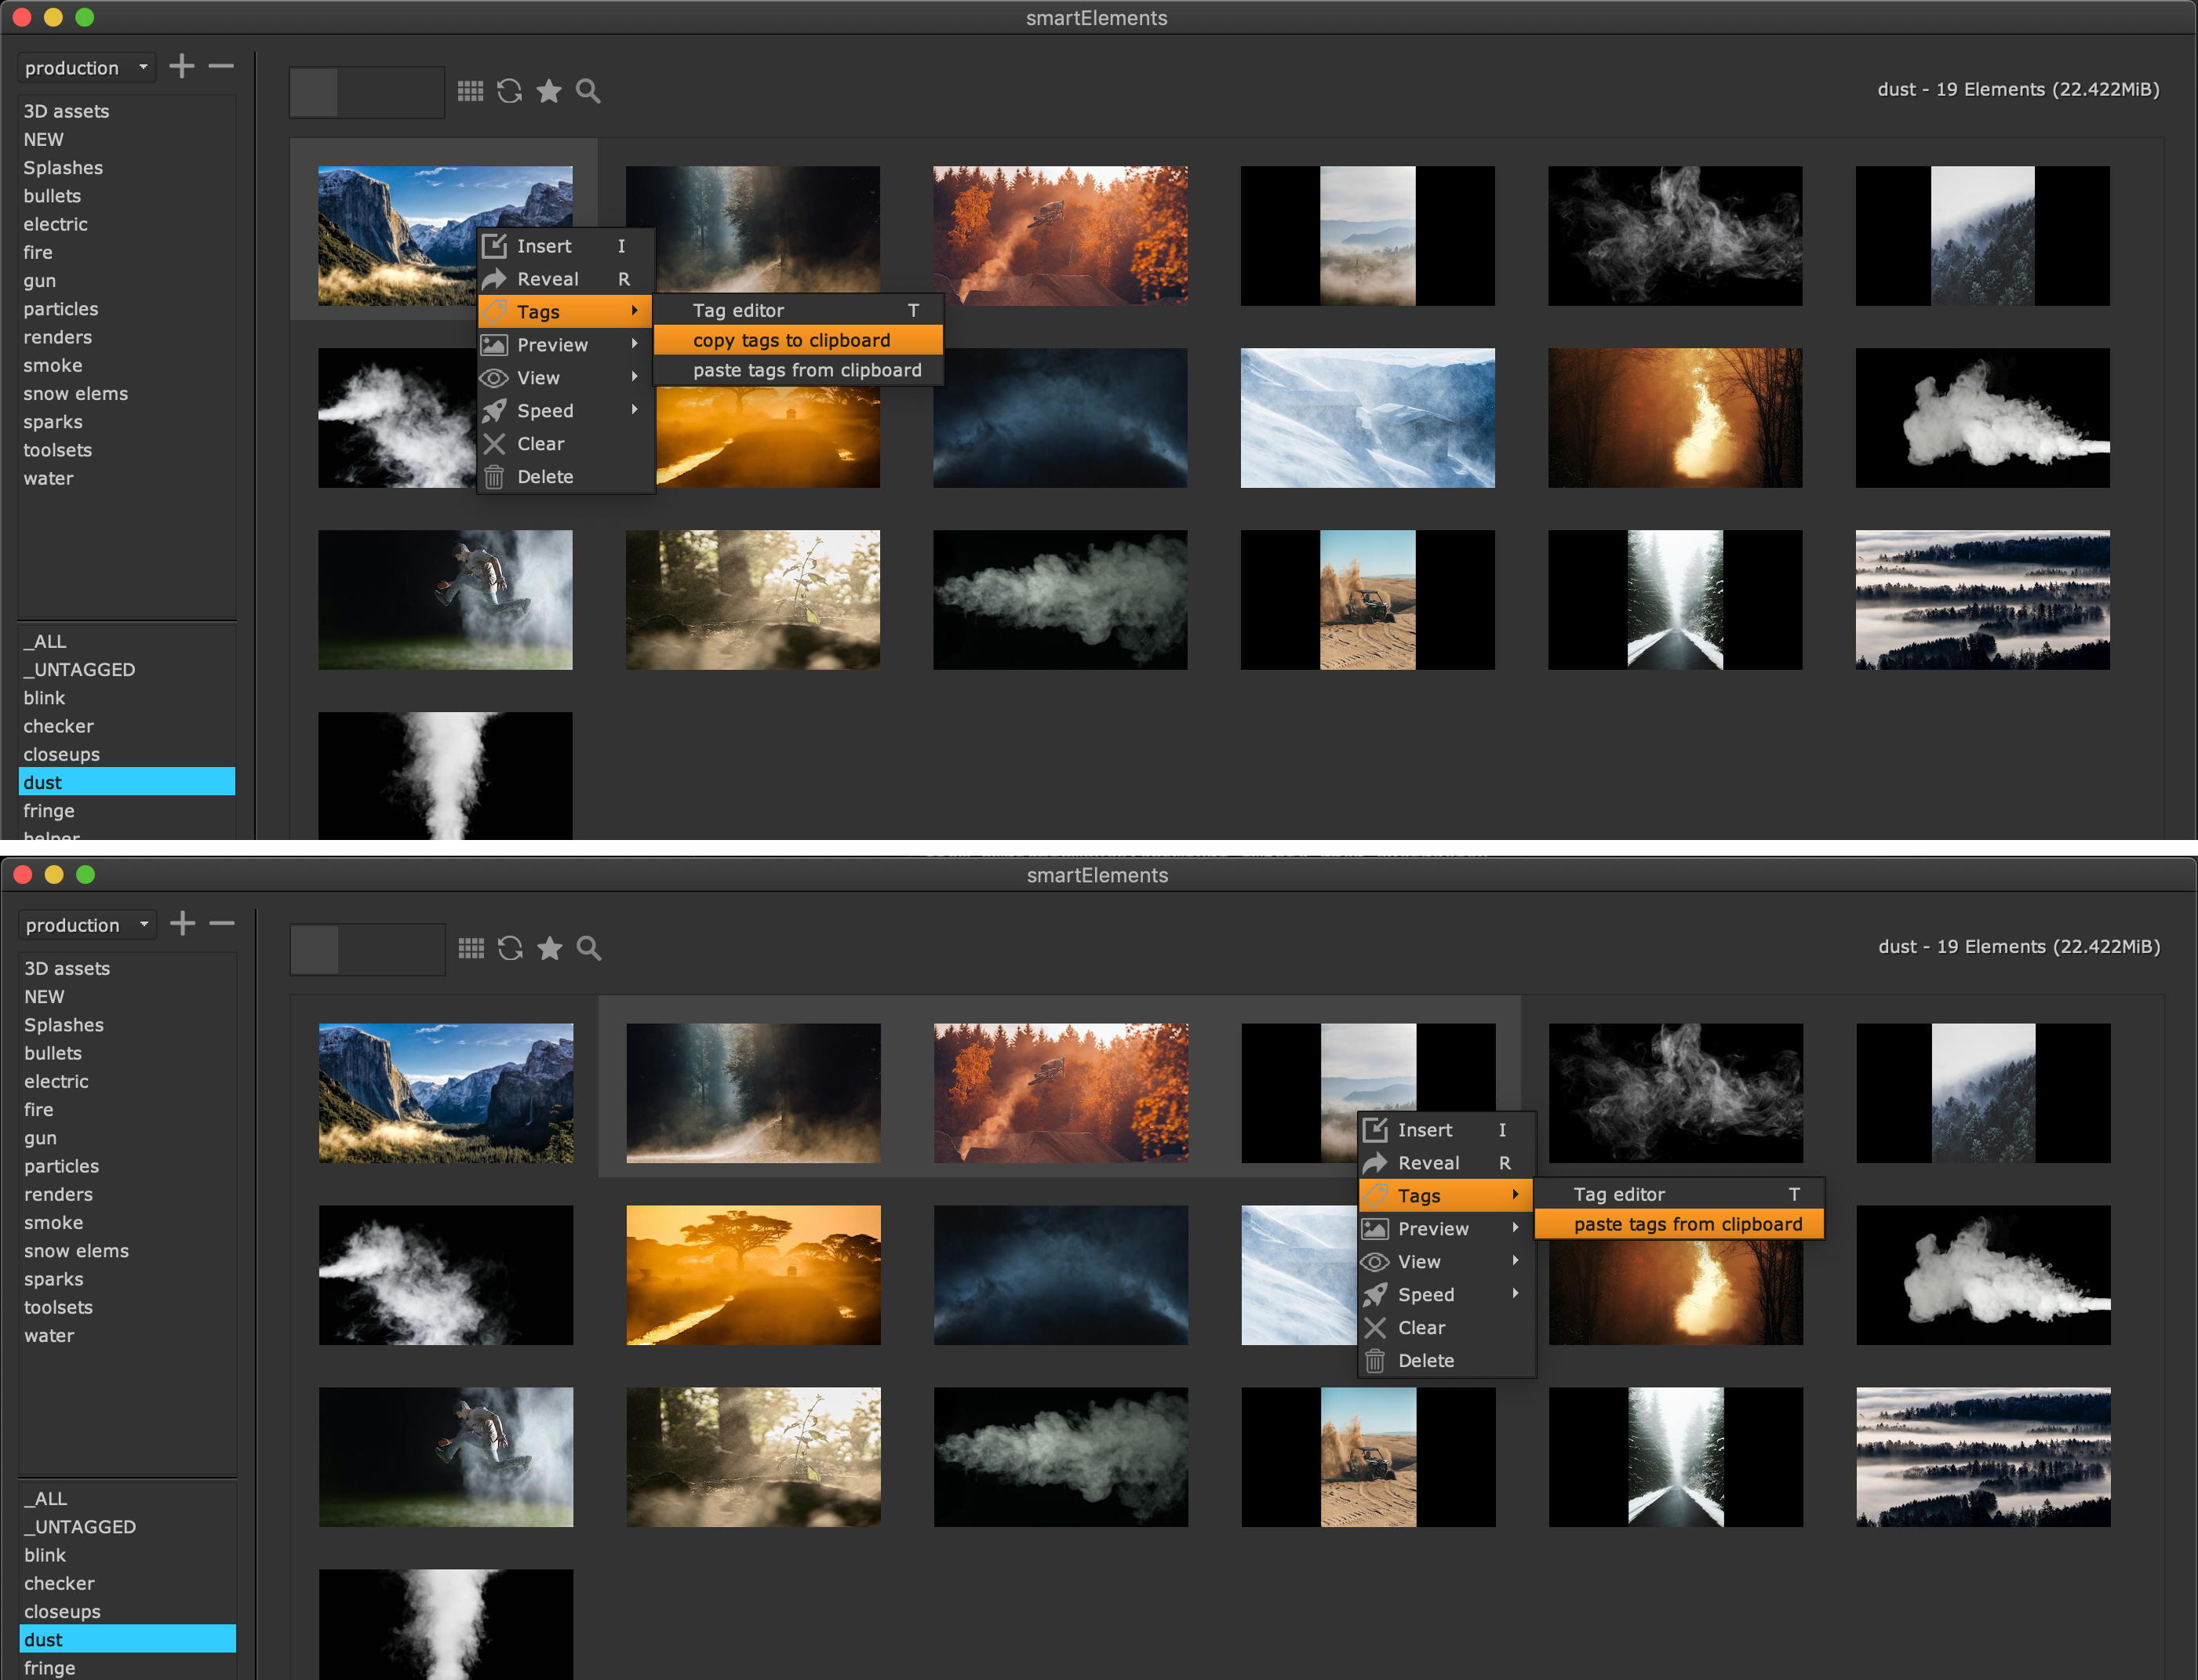
Task: Choose paste tags from clipboard in the lower window submenu
Action: pyautogui.click(x=1687, y=1224)
